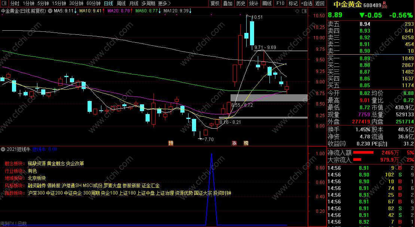
Task: Activate the 画线 drawing tool button
Action: click(267, 3)
